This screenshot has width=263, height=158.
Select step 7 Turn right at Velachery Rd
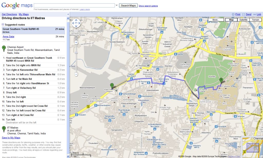[x=33, y=88]
